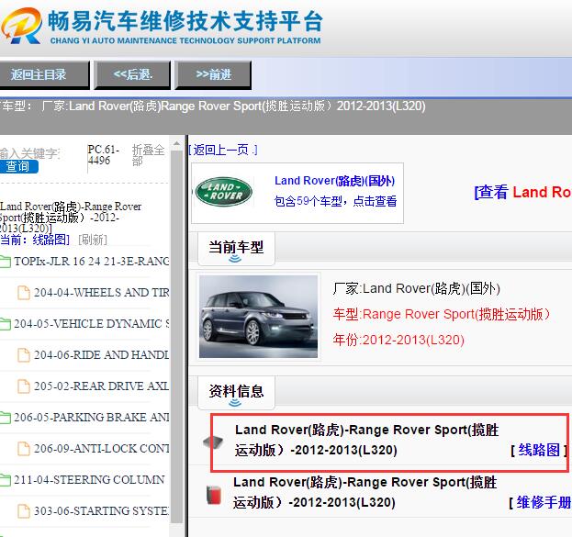This screenshot has height=537, width=572.
Task: Click the PC.61-4496 text in sidebar
Action: pyautogui.click(x=103, y=155)
